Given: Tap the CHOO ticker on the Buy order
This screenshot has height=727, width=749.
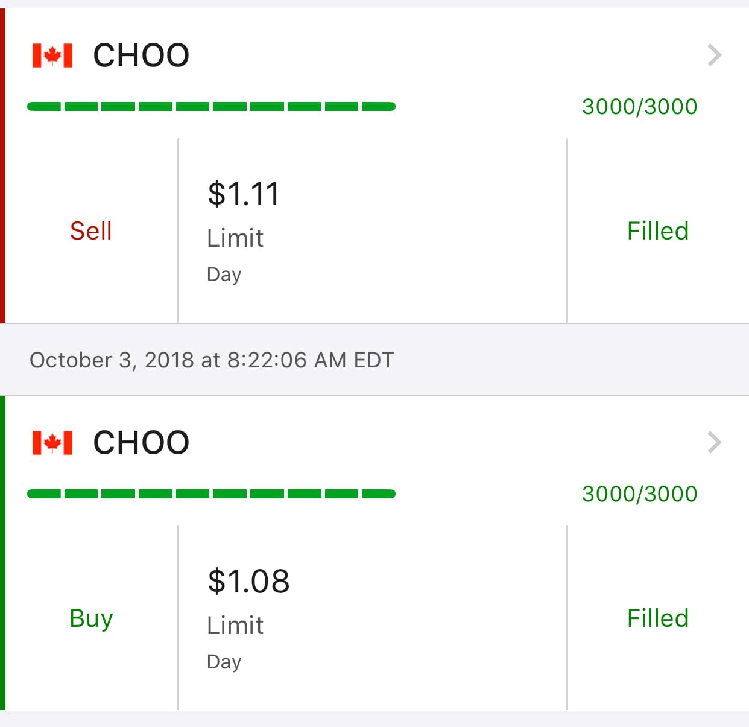Looking at the screenshot, I should tap(141, 443).
